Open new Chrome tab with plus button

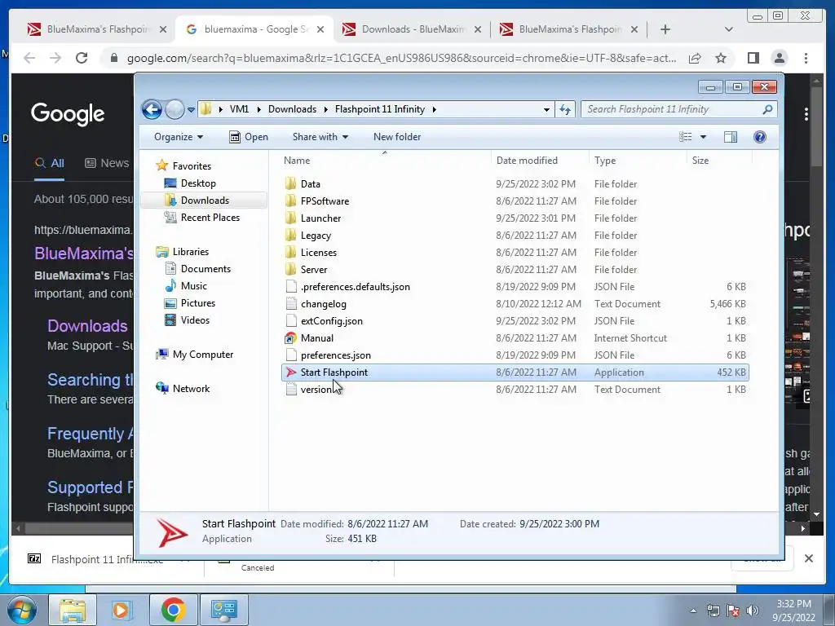click(x=665, y=29)
